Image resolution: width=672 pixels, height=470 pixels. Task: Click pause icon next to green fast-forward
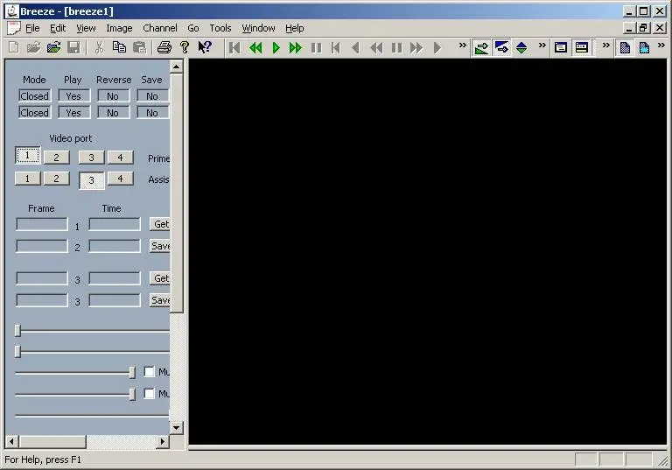click(x=316, y=47)
